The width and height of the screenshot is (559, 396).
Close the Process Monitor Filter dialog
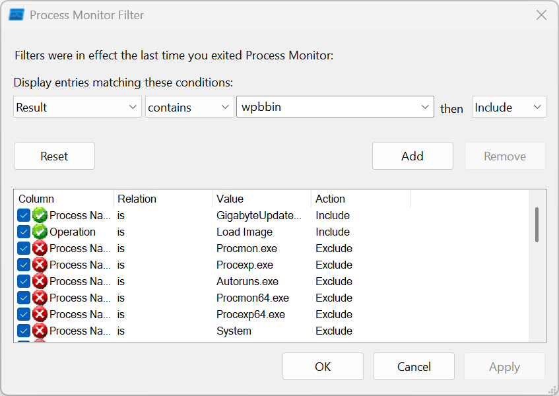tap(541, 15)
